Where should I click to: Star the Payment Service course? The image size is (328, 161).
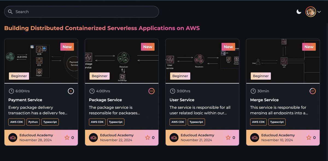coord(67,137)
